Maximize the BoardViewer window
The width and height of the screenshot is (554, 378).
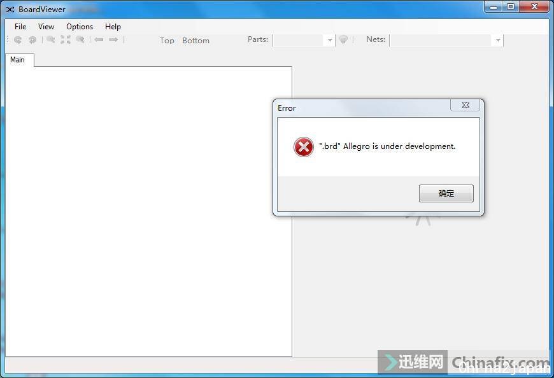tap(511, 7)
